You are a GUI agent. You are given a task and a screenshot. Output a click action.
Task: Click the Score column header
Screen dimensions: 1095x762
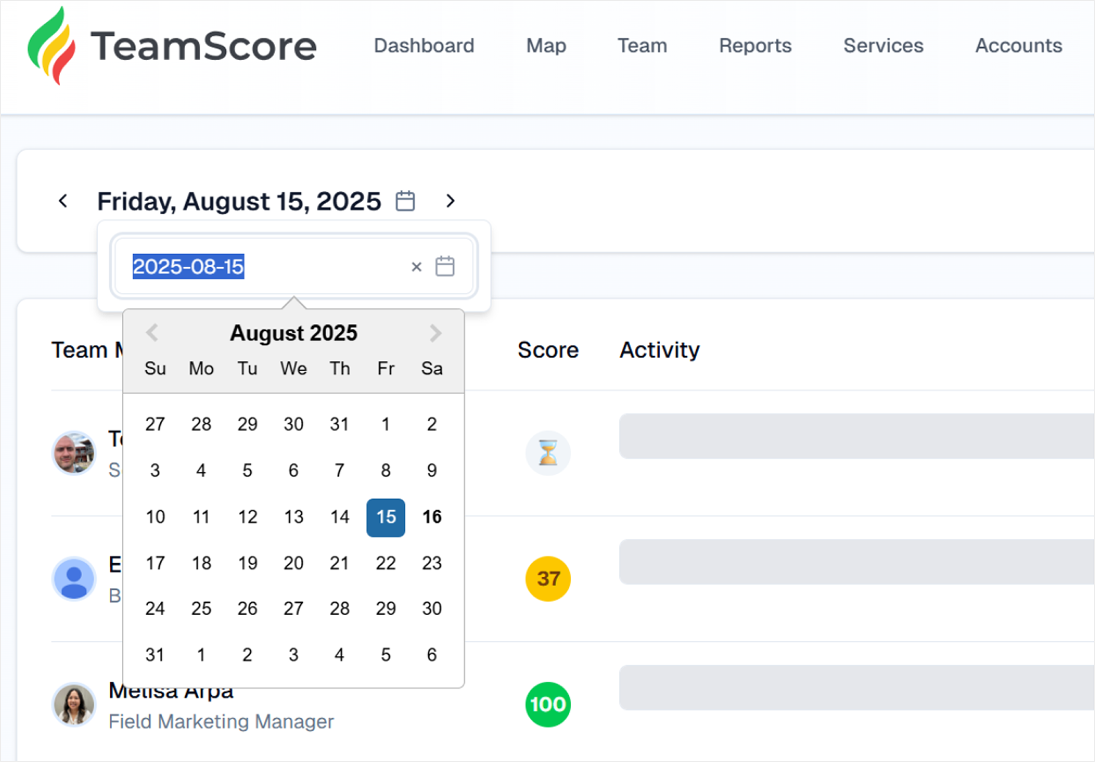tap(548, 350)
